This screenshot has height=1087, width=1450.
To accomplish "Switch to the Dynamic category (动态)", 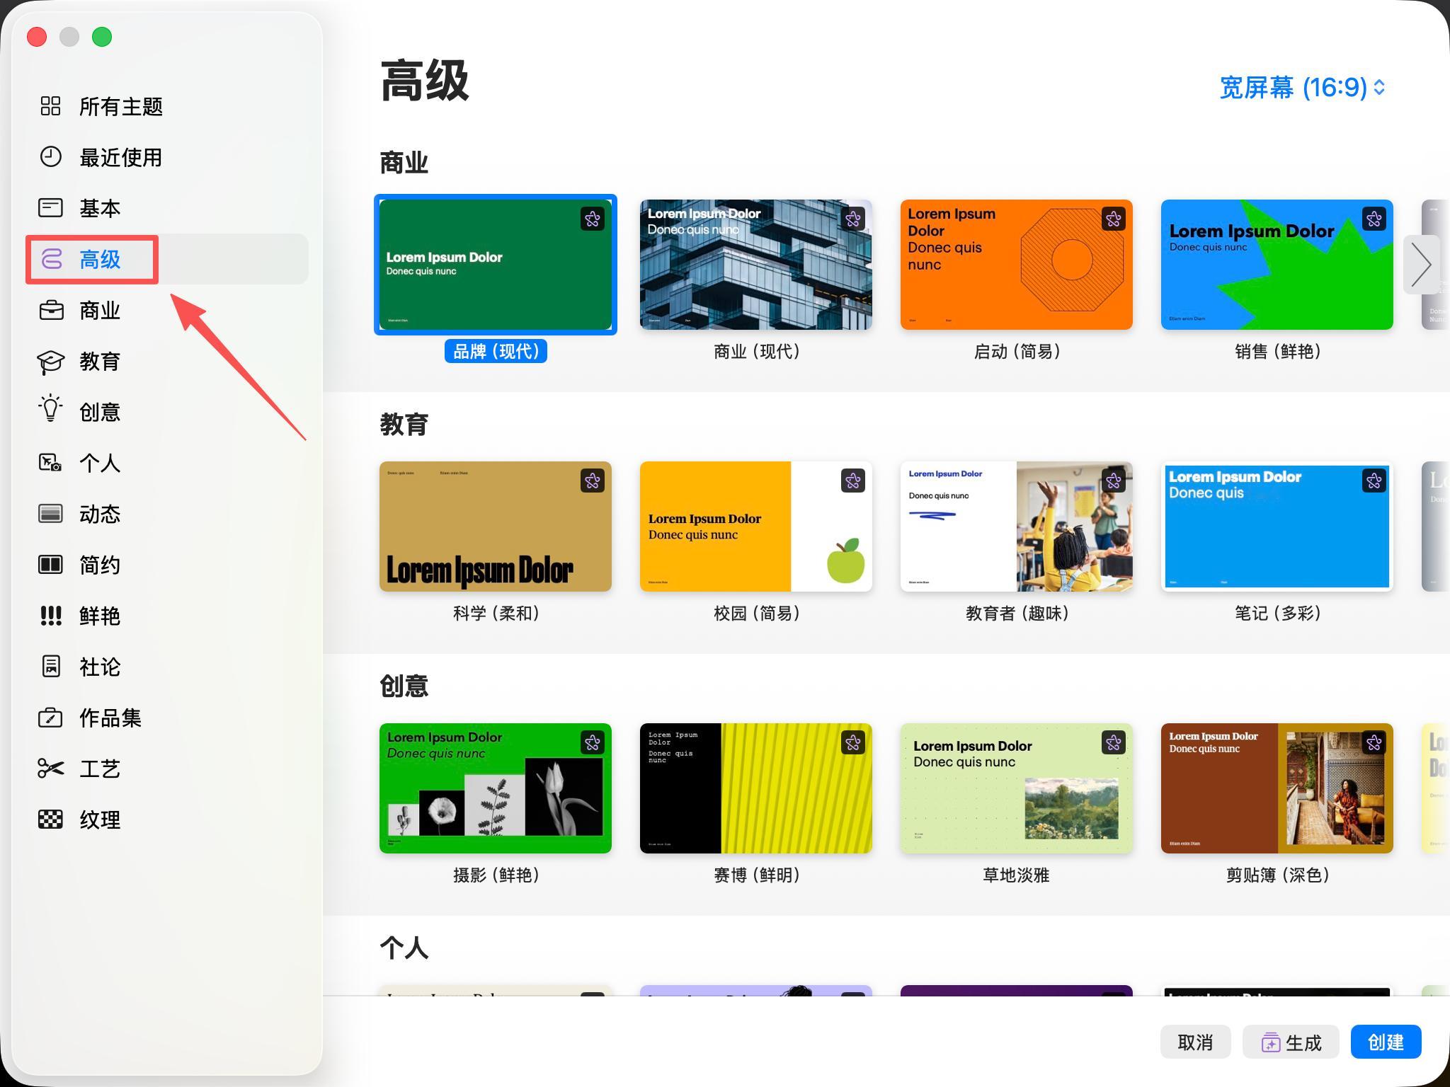I will 100,514.
